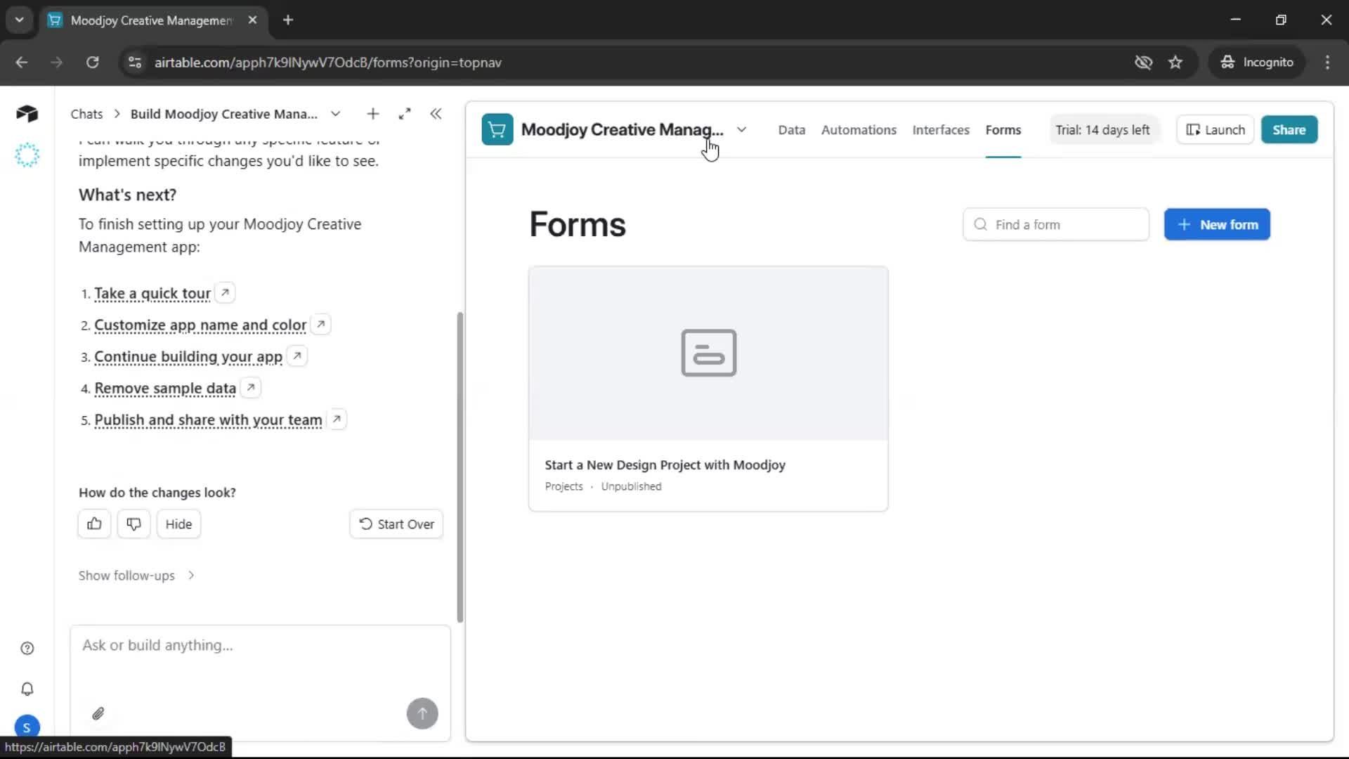This screenshot has height=759, width=1349.
Task: Open Moodjoy Creative Management app name dropdown
Action: [741, 129]
